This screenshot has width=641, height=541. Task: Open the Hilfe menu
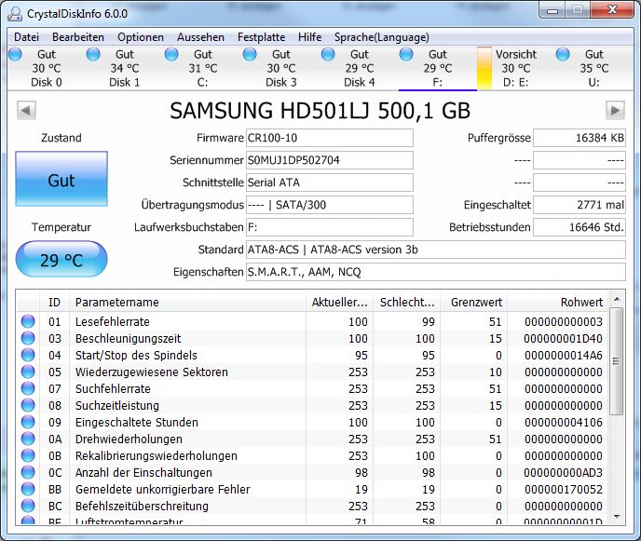pos(310,37)
